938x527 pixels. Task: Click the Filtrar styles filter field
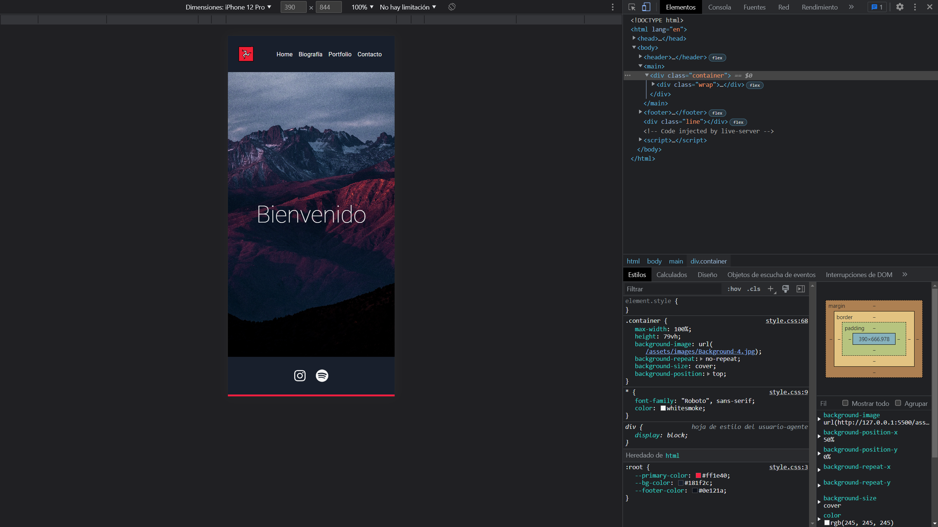coord(673,289)
